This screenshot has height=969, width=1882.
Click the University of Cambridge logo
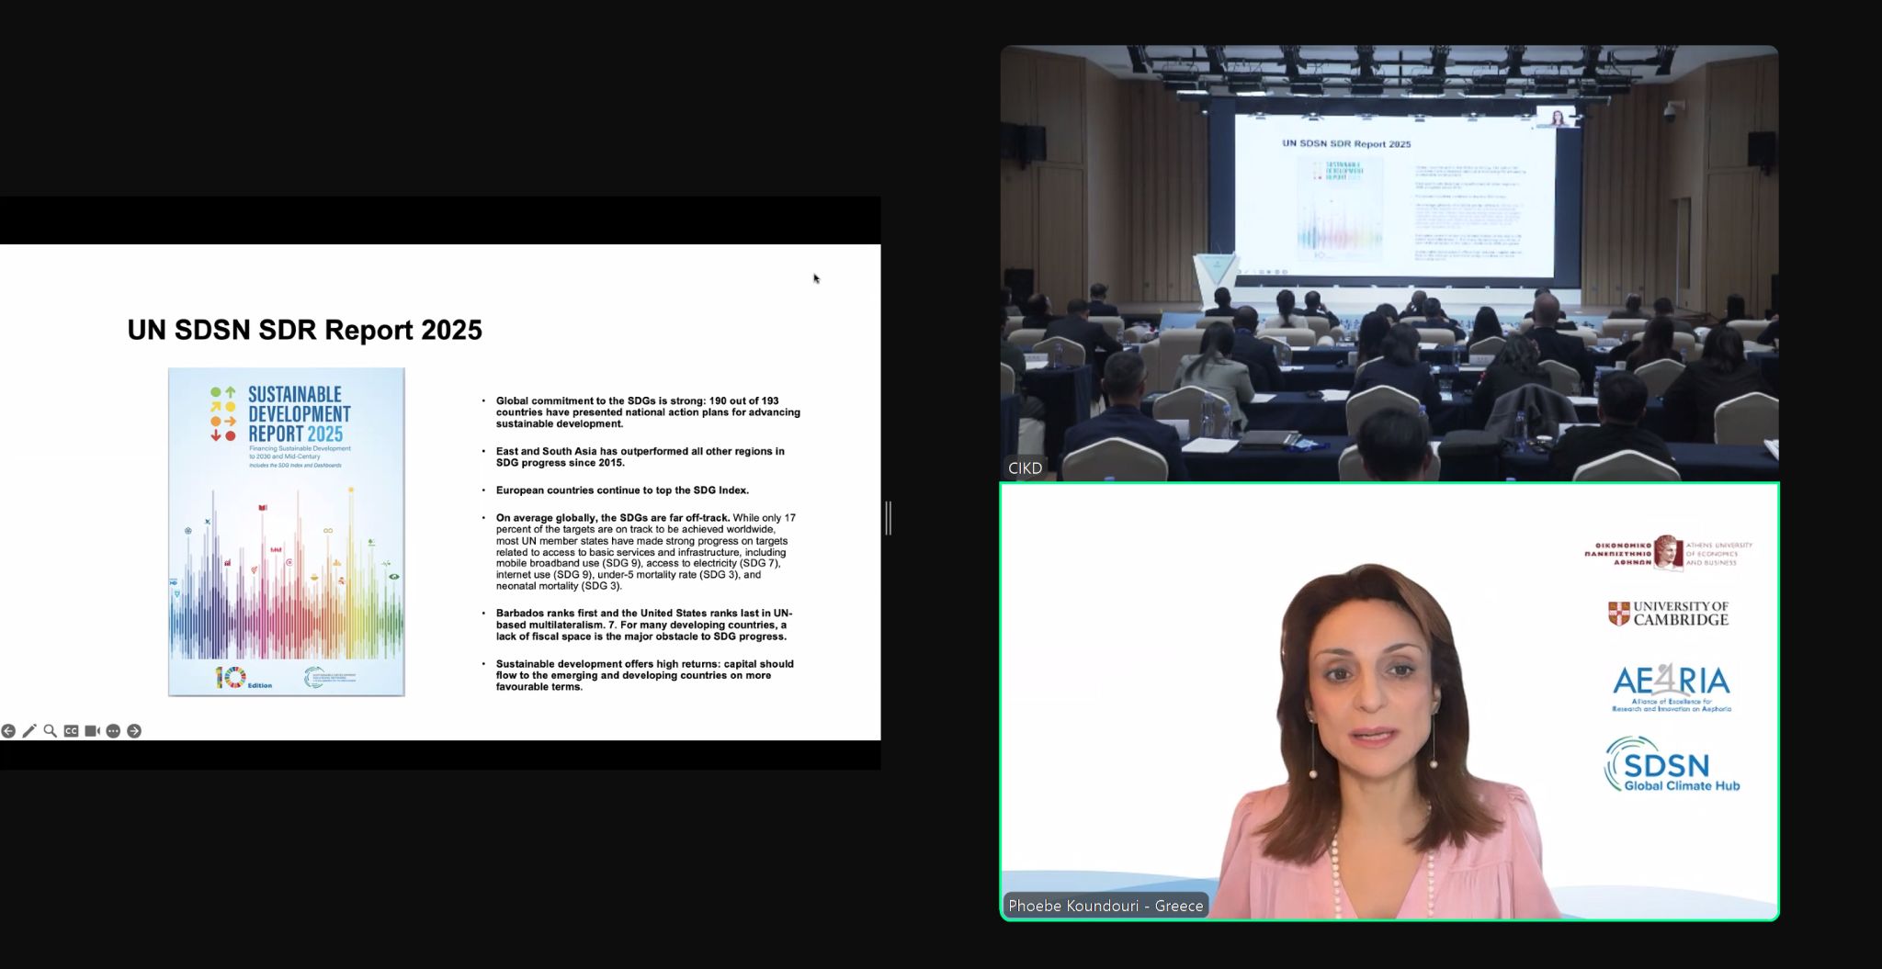coord(1668,614)
